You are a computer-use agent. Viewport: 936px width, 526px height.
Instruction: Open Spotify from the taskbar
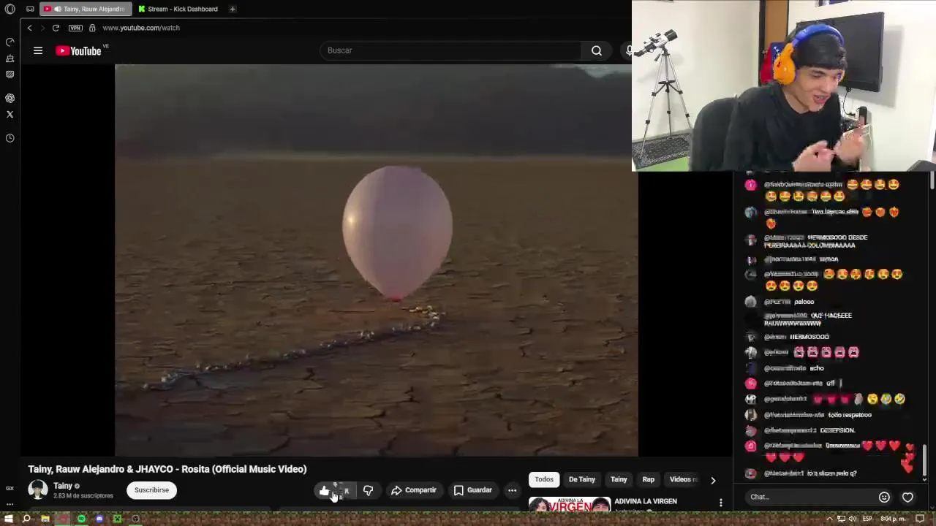coord(81,519)
